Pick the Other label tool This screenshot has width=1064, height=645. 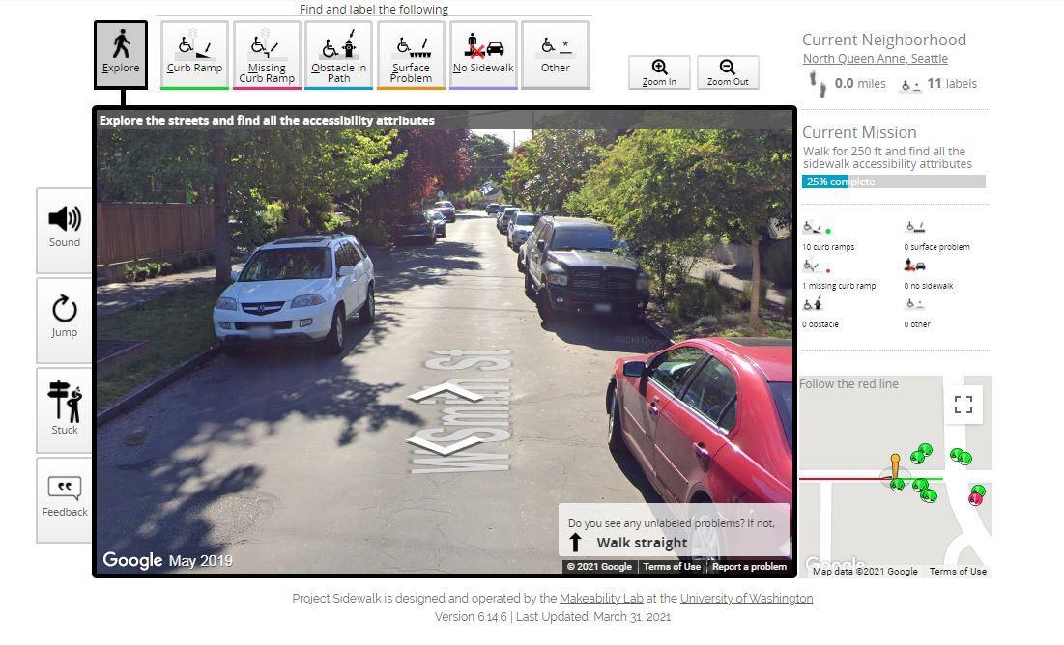[x=555, y=55]
